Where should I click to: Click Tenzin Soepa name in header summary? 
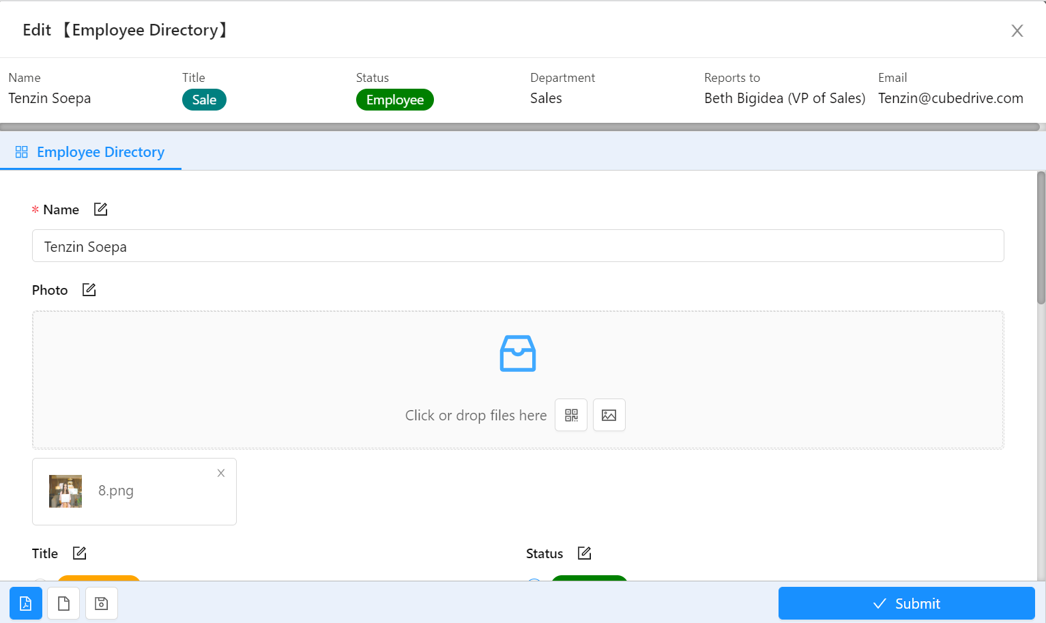[50, 98]
